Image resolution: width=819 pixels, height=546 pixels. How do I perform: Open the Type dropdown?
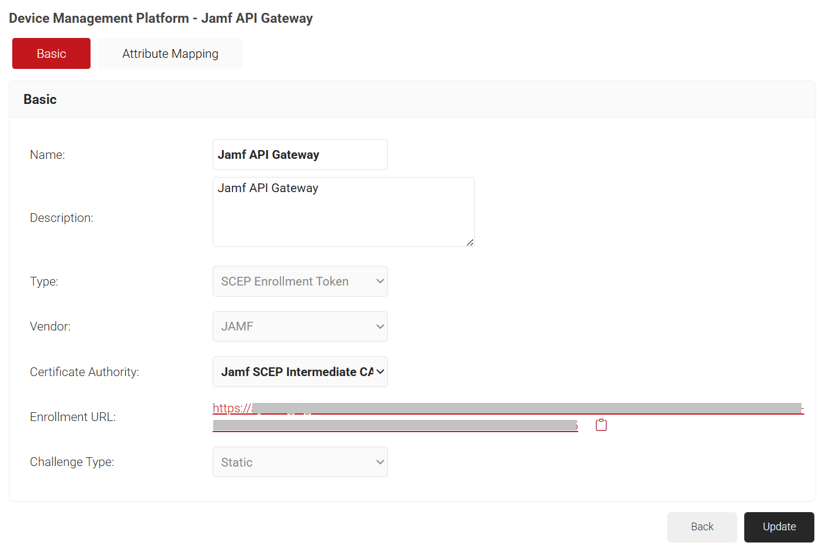click(300, 281)
